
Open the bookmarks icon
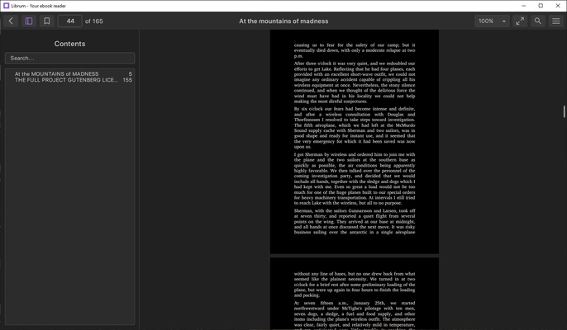pyautogui.click(x=47, y=21)
